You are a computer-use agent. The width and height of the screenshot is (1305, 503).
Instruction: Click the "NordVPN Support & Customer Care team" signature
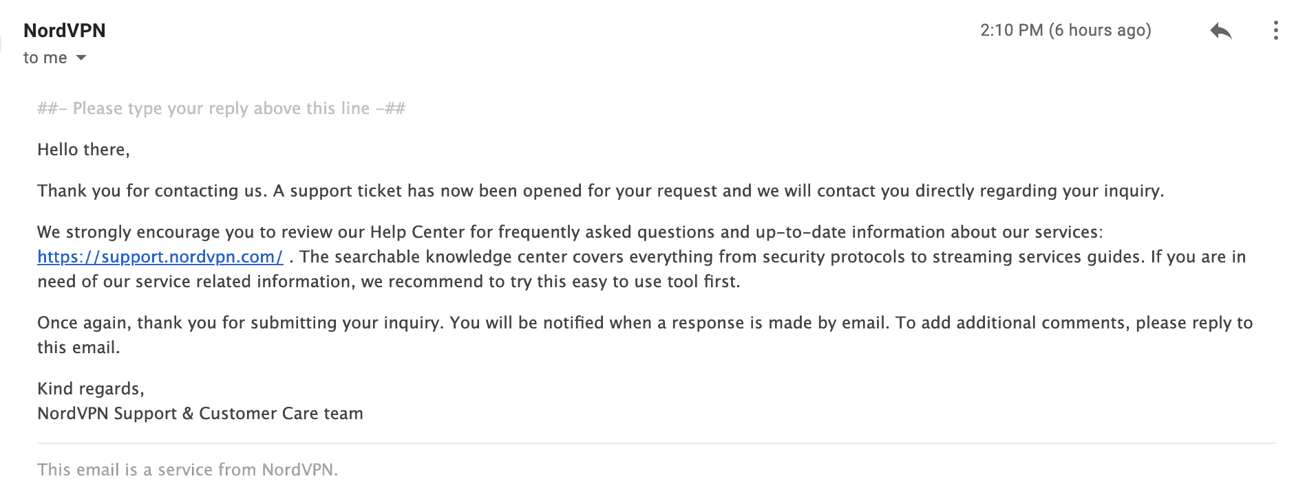click(200, 414)
